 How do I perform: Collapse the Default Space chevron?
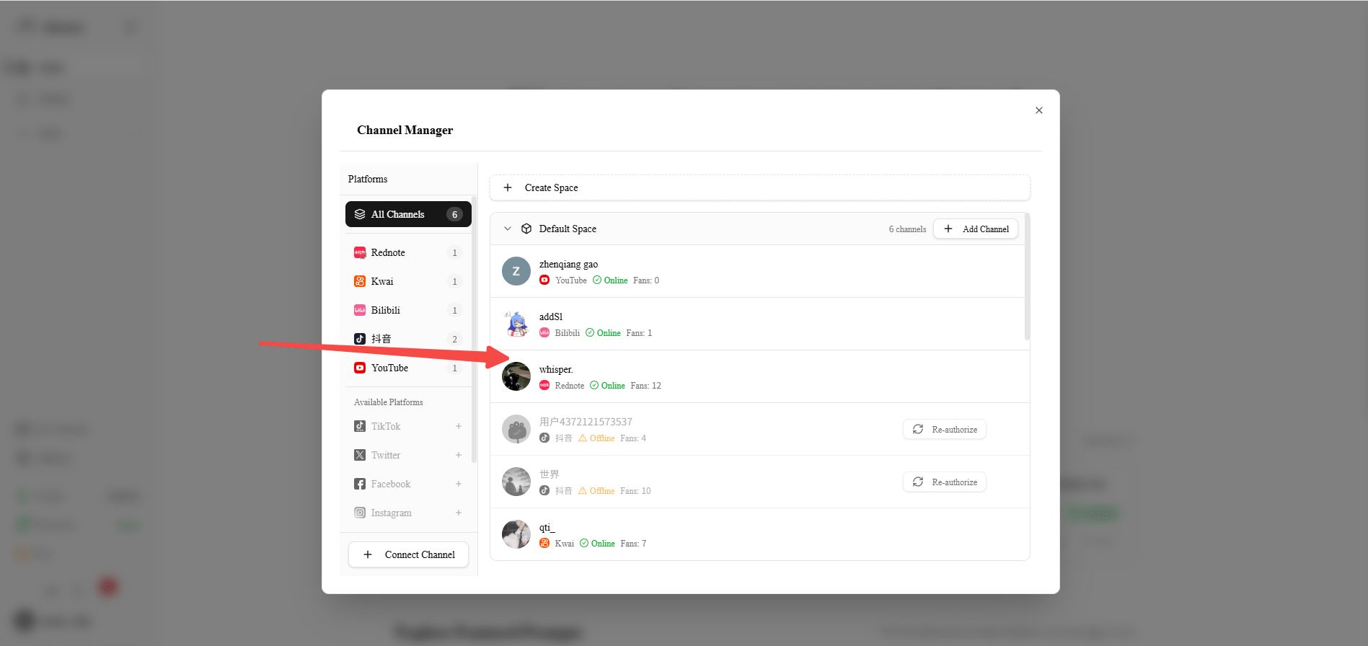pos(508,229)
